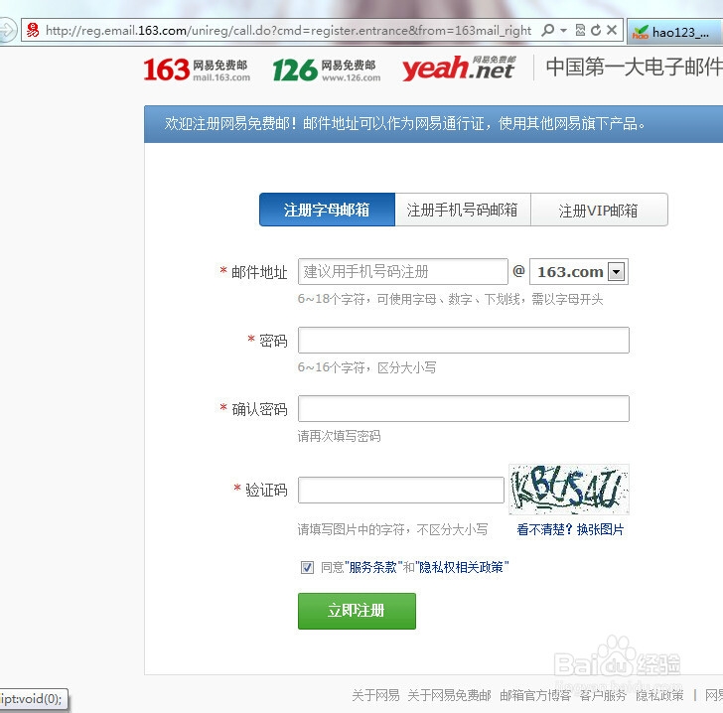Open the address bar search magnifier
This screenshot has height=713, width=723.
(547, 31)
